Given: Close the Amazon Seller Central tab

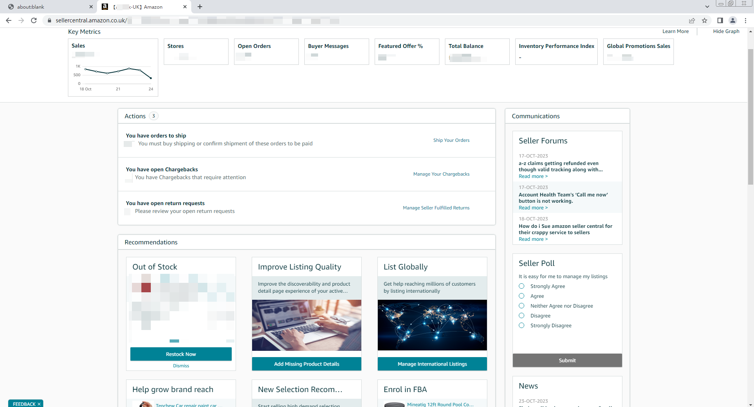Looking at the screenshot, I should (185, 7).
